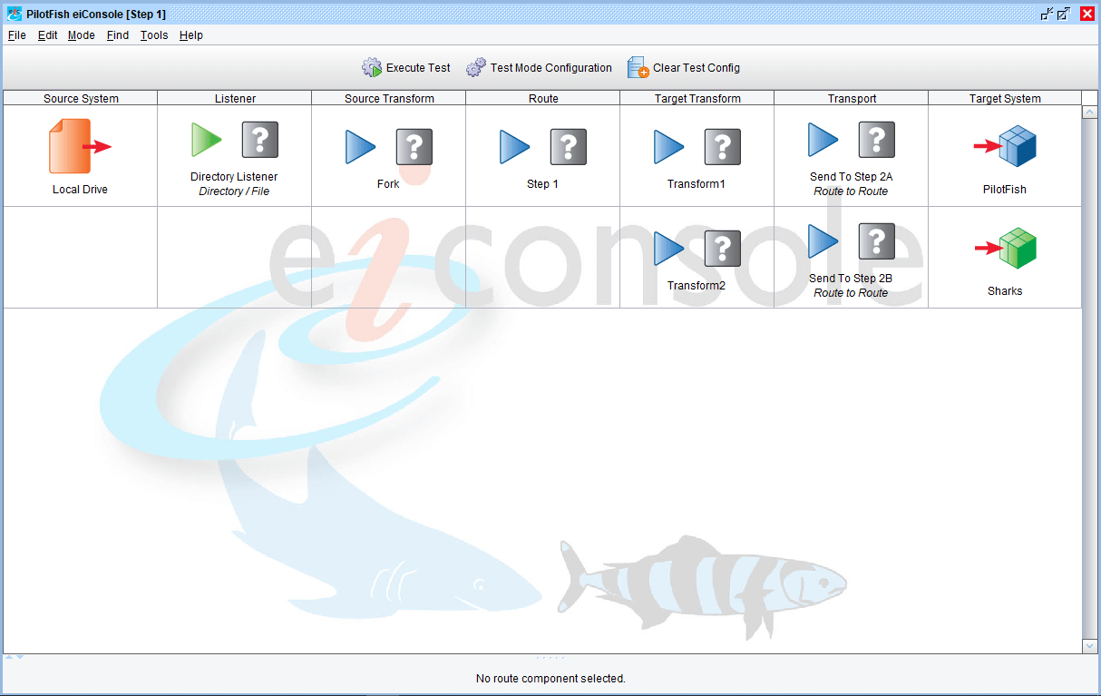Click the green Directory Listener play icon

pos(207,140)
